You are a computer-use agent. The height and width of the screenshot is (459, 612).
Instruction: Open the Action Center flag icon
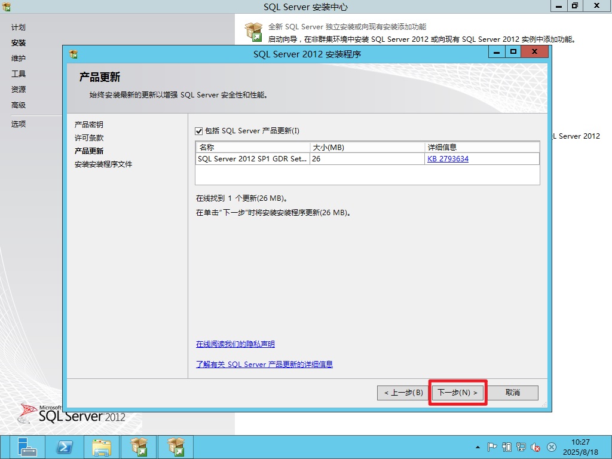click(492, 447)
